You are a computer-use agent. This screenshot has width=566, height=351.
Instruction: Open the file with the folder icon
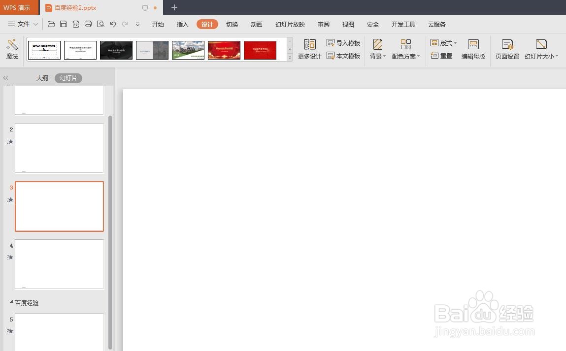pyautogui.click(x=51, y=24)
